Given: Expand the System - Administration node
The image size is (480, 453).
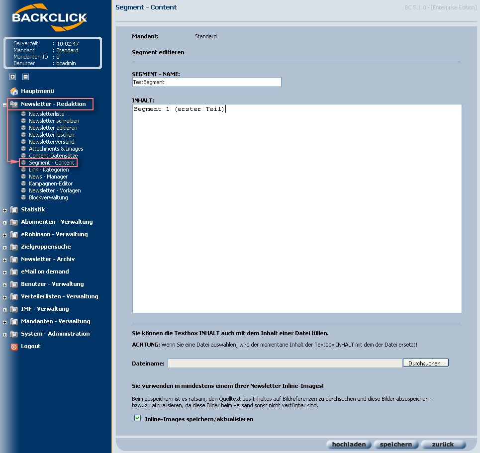Looking at the screenshot, I should click(x=4, y=335).
